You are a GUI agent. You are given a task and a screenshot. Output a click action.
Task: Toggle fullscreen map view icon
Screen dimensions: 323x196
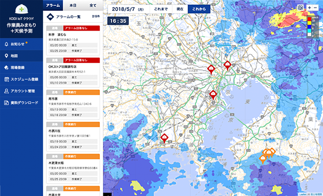click(300, 8)
